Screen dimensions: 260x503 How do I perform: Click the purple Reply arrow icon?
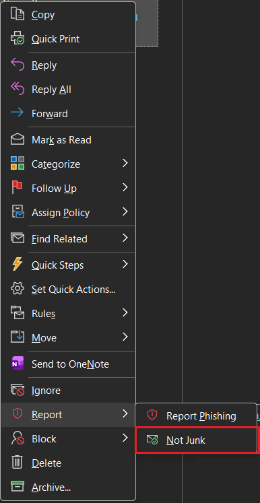click(x=18, y=65)
